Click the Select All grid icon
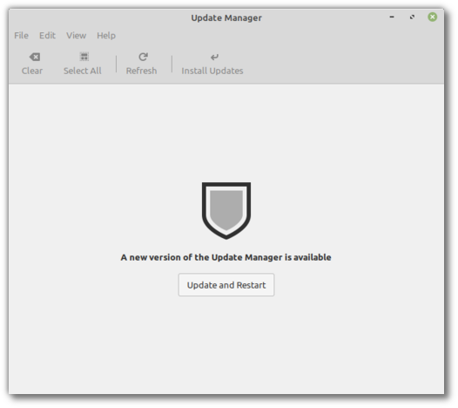The width and height of the screenshot is (458, 408). 84,57
